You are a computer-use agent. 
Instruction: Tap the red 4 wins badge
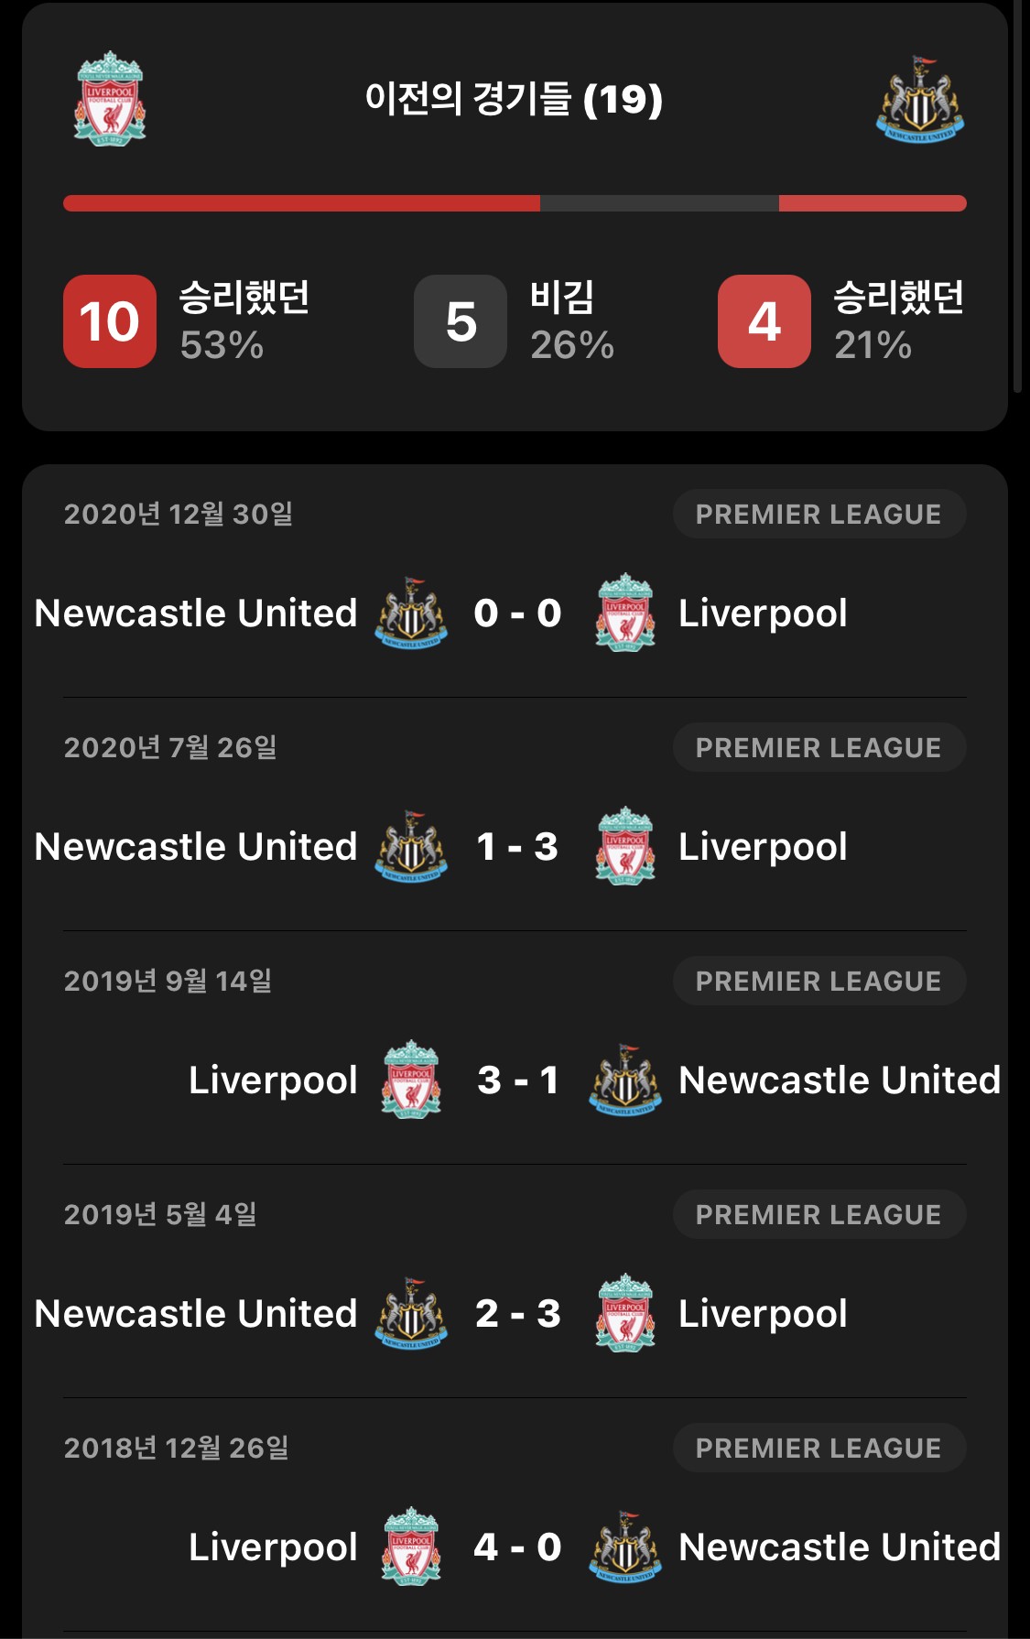[764, 321]
